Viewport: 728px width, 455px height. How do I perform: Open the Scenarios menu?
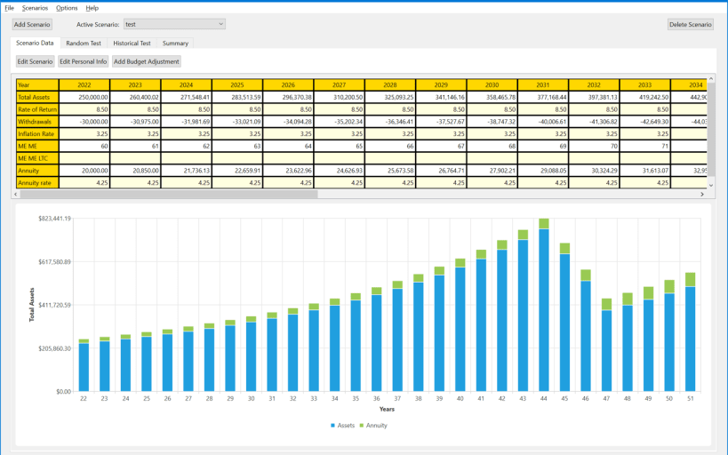coord(35,8)
